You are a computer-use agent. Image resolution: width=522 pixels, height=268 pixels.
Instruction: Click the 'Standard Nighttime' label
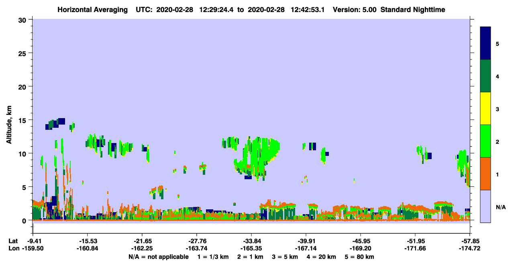coord(413,9)
